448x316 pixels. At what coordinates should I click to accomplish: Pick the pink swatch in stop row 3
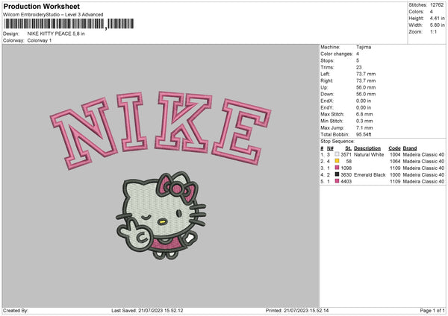point(337,168)
